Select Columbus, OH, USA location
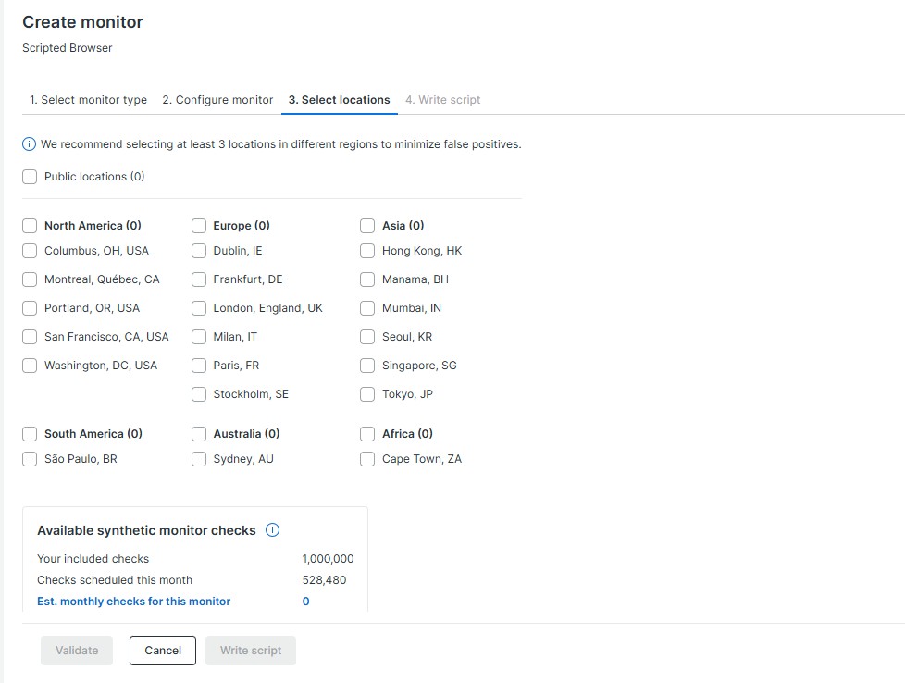Viewport: 905px width, 683px height. coord(30,251)
